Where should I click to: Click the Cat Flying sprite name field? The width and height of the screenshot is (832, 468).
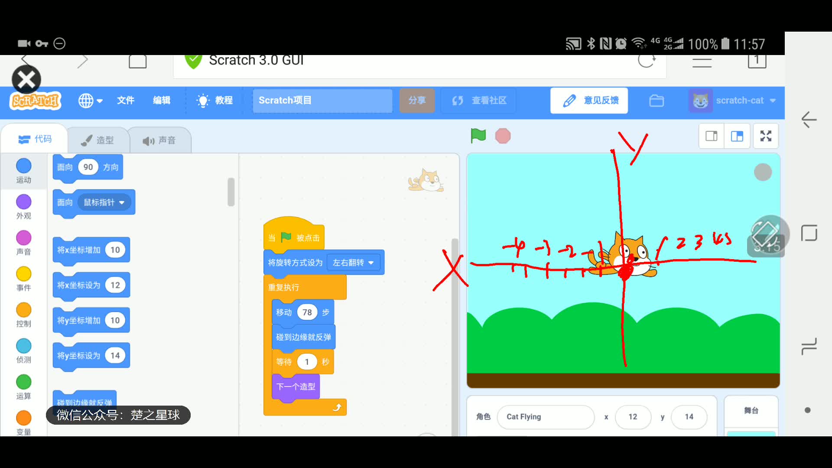[x=546, y=417]
